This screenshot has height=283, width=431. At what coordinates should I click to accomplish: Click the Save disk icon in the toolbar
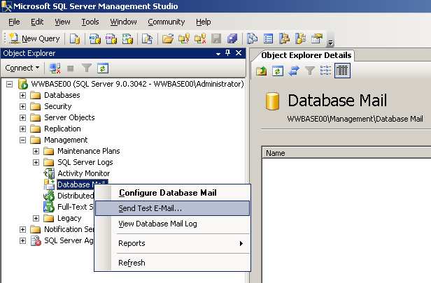click(216, 38)
